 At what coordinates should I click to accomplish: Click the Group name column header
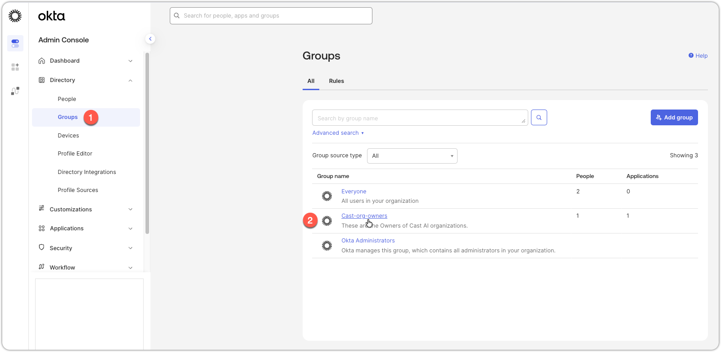coord(333,176)
